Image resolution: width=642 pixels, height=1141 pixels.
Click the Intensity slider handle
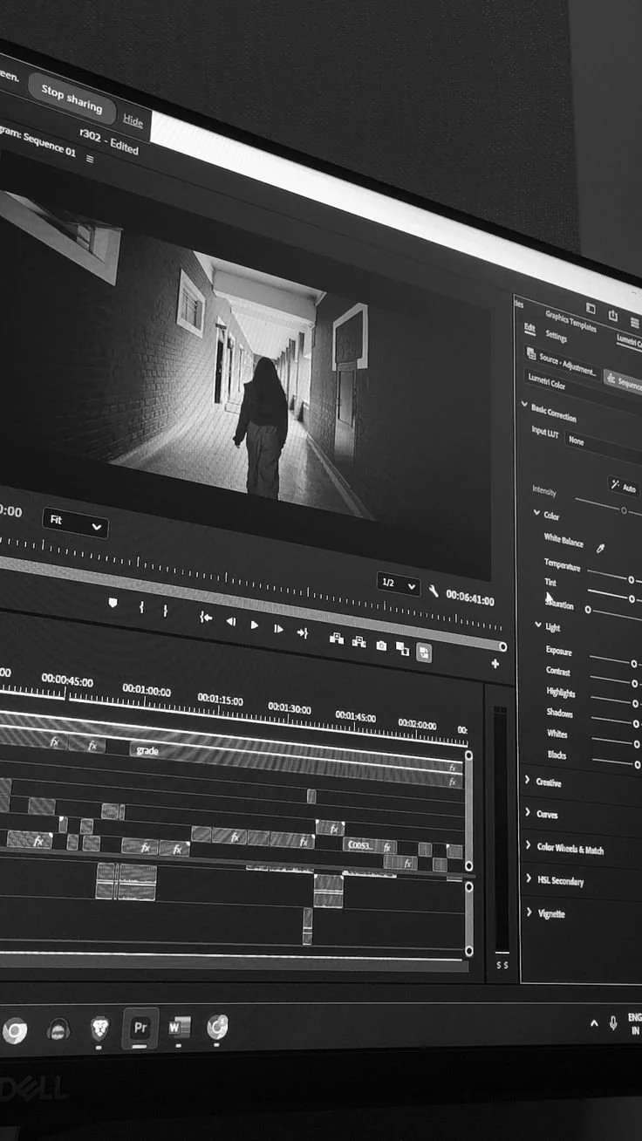624,510
